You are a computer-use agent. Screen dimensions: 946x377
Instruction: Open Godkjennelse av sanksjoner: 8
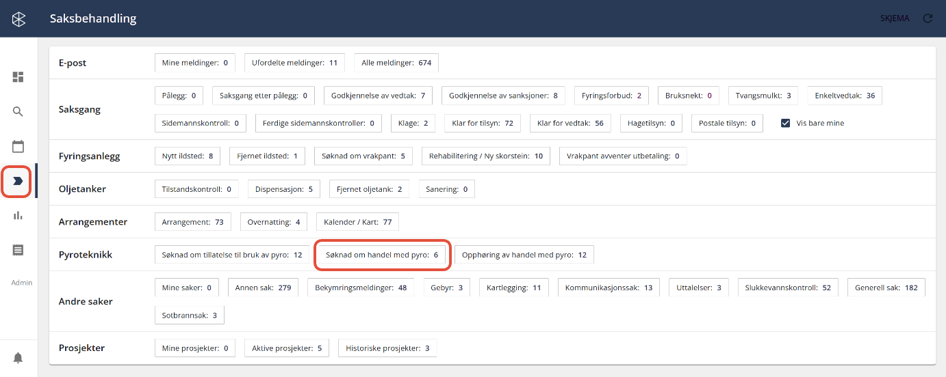click(503, 96)
